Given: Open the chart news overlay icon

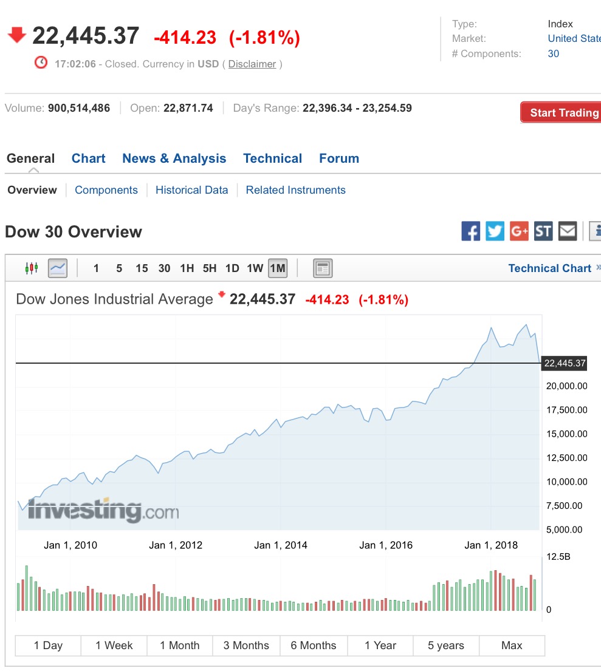Looking at the screenshot, I should (x=323, y=268).
